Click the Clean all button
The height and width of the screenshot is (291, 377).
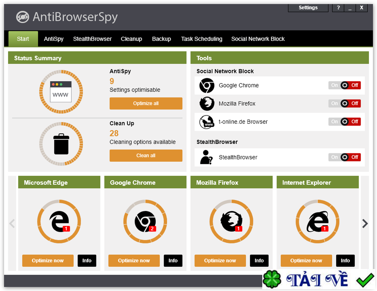click(146, 155)
